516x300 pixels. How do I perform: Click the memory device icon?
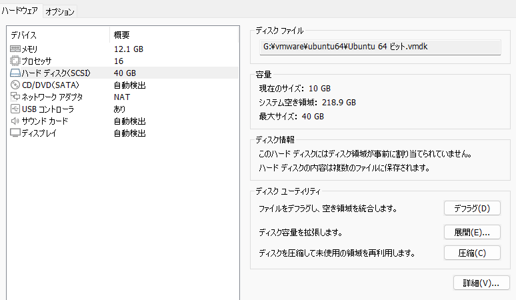pyautogui.click(x=15, y=49)
